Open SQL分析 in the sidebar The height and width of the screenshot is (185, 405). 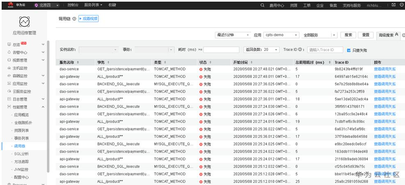click(21, 154)
